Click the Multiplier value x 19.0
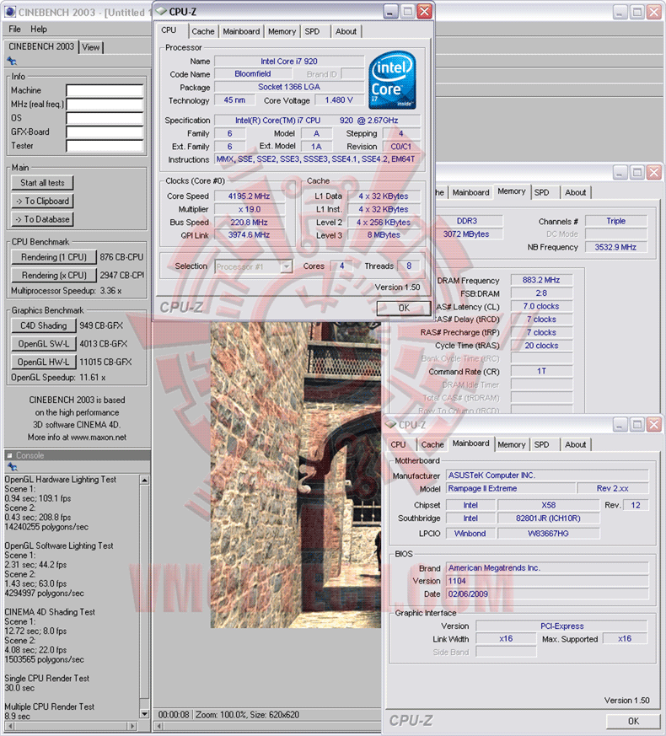The width and height of the screenshot is (666, 736). pos(250,209)
